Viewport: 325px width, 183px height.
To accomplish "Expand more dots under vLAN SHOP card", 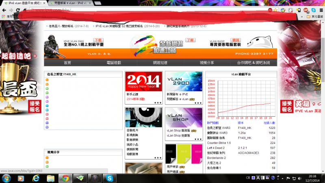I will [x=198, y=139].
